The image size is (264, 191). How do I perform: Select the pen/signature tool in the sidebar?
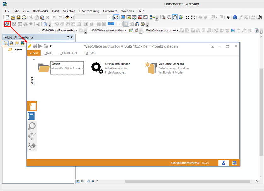coord(32,146)
